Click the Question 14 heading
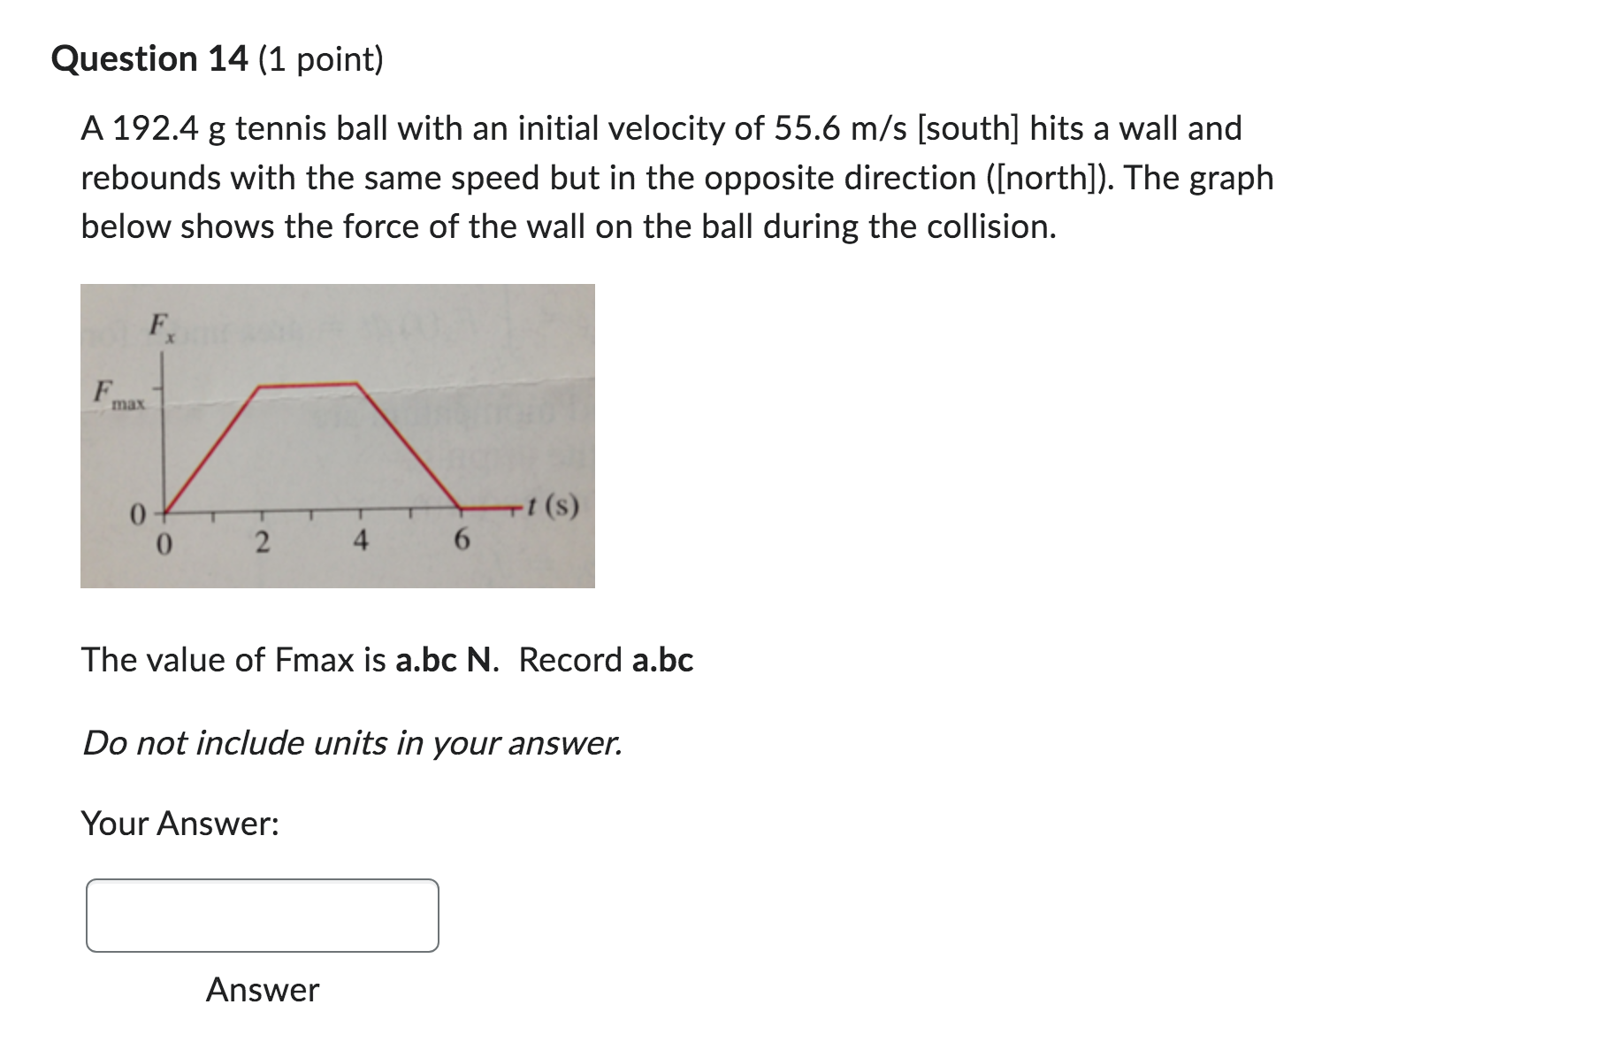The image size is (1597, 1058). [147, 58]
